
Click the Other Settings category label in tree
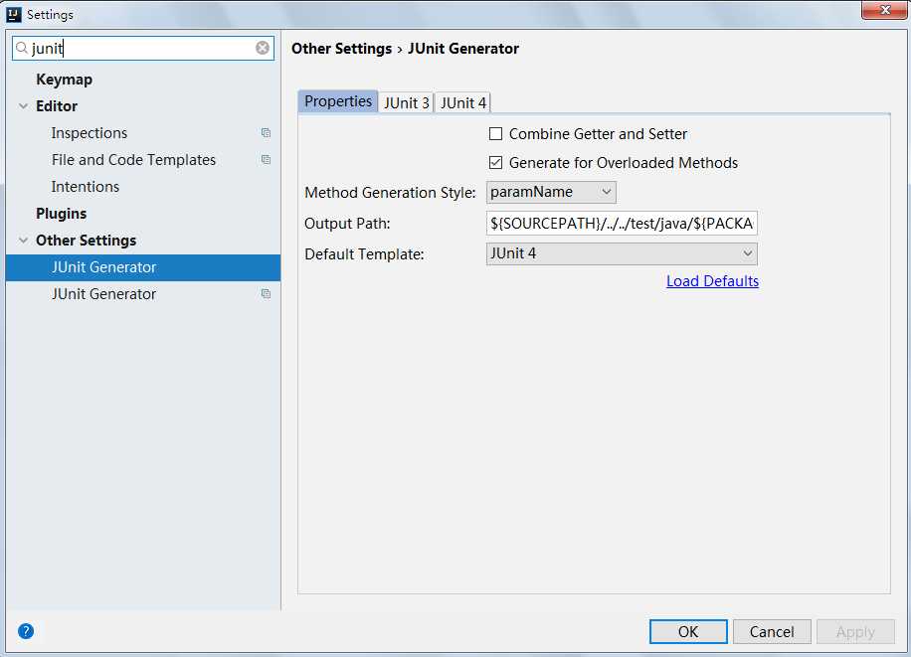86,241
